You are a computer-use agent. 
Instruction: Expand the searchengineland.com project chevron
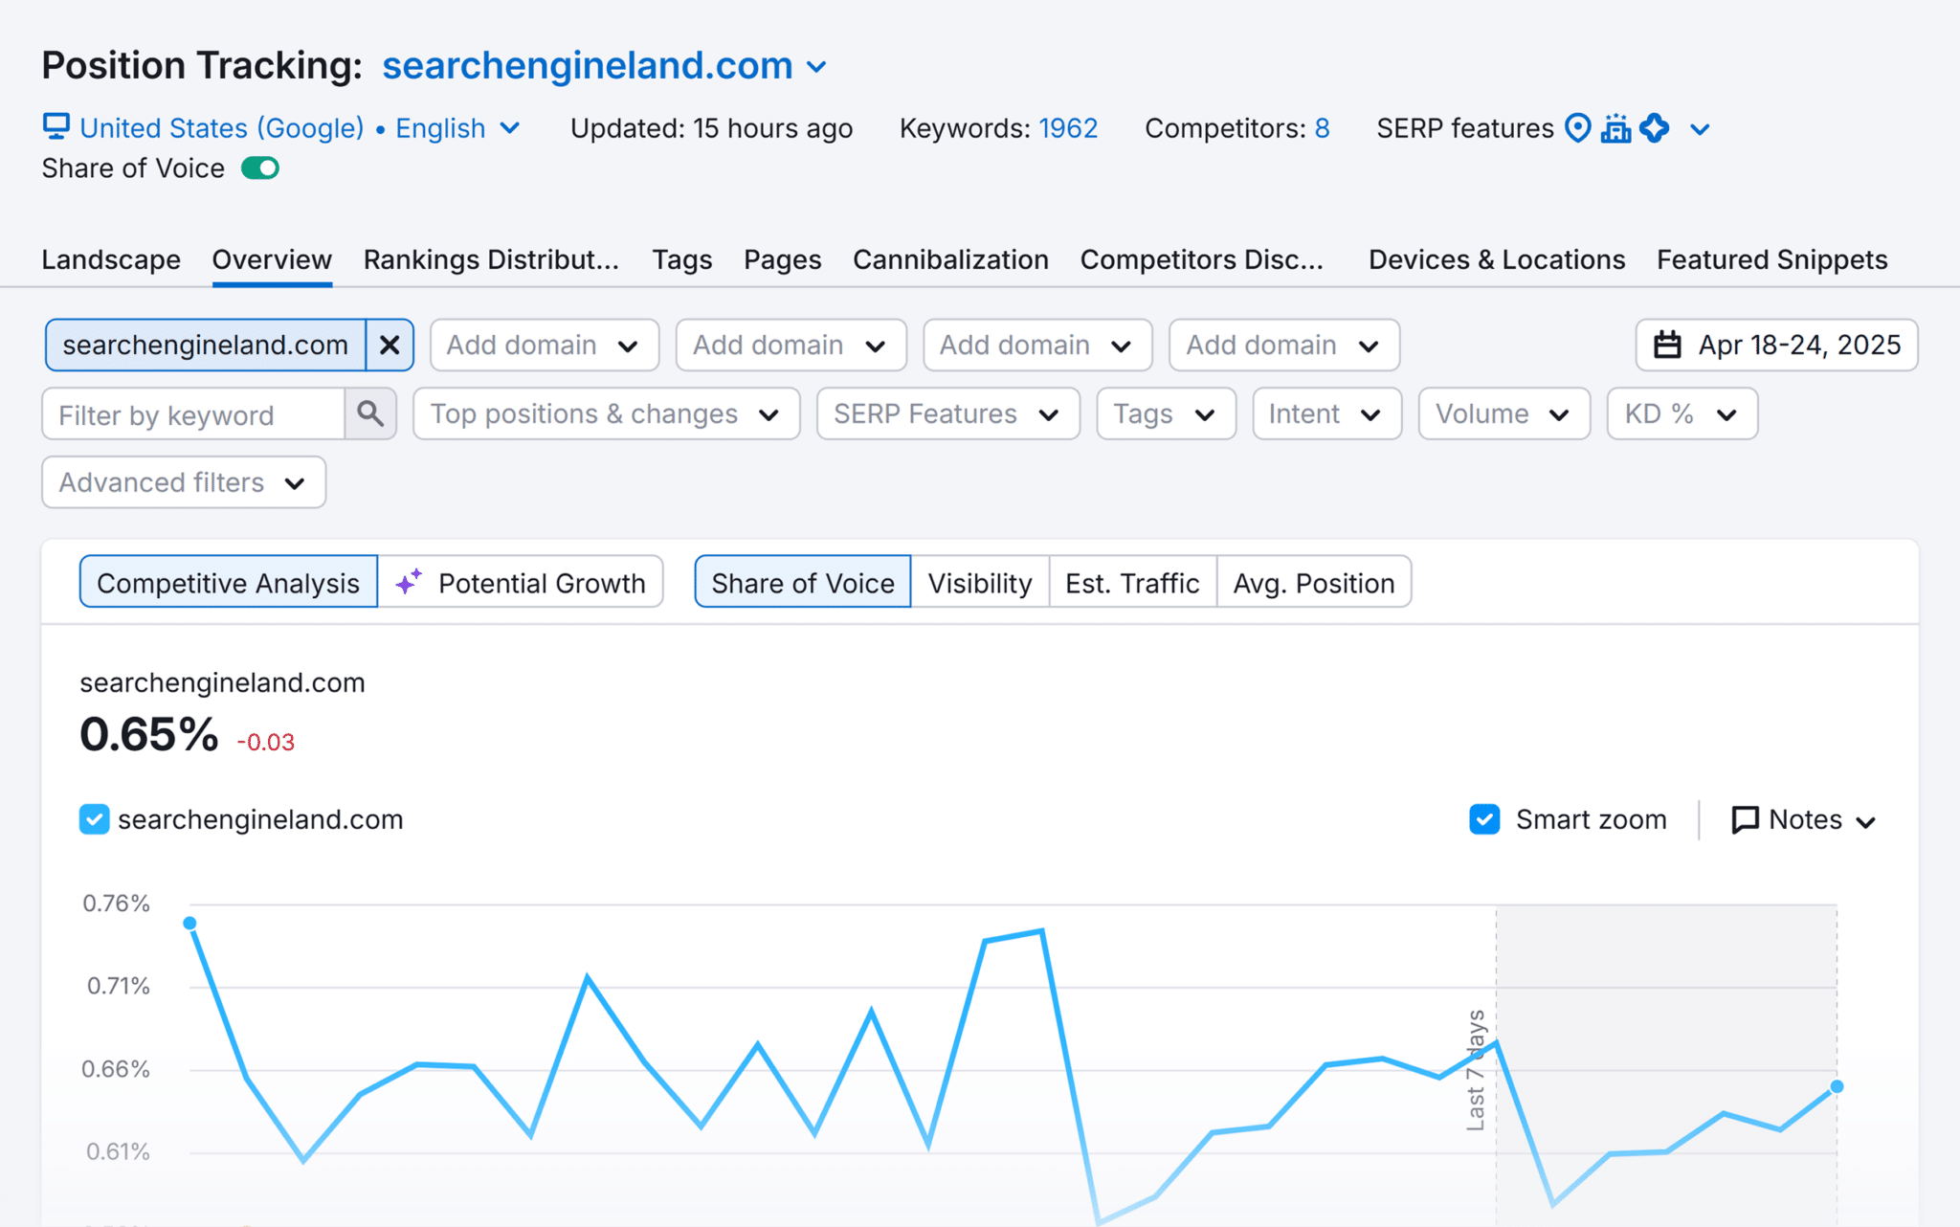[816, 67]
